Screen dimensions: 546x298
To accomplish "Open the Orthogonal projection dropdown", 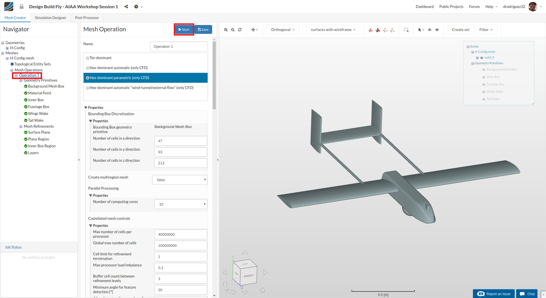I will [x=283, y=30].
